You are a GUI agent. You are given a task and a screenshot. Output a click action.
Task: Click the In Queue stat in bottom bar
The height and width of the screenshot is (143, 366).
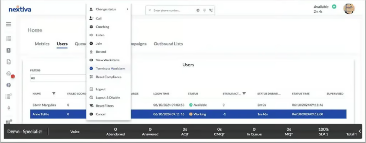[254, 132]
